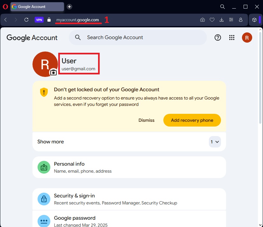
Task: Click the browser tab search icon
Action: click(223, 7)
